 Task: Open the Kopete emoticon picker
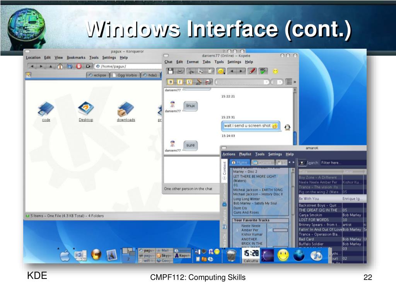221,71
